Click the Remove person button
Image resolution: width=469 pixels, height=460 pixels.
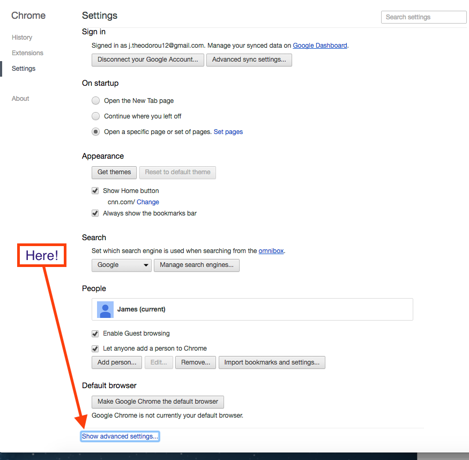tap(196, 362)
